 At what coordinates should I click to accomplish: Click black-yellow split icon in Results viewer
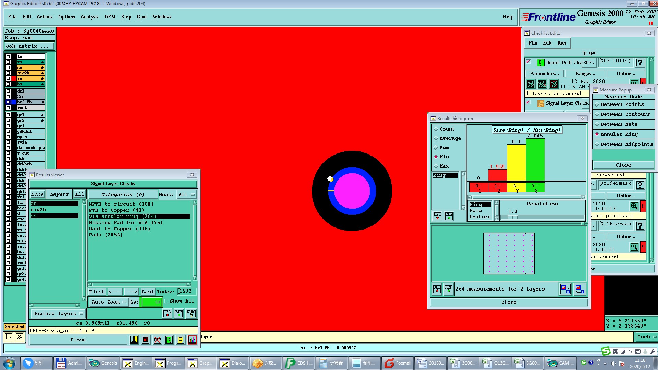click(x=134, y=340)
